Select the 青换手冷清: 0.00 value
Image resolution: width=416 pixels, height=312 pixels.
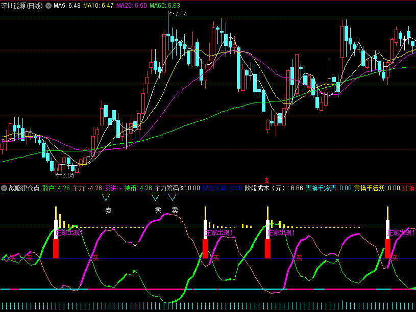(x=328, y=188)
